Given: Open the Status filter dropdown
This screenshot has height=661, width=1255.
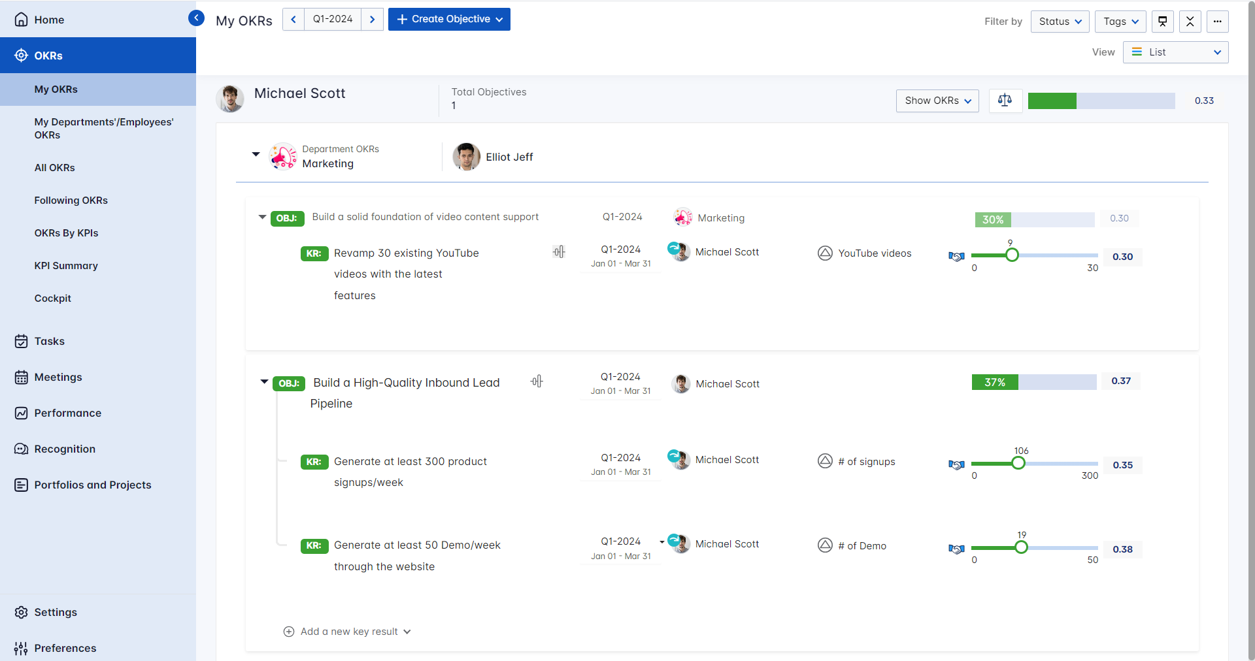Looking at the screenshot, I should click(x=1060, y=22).
